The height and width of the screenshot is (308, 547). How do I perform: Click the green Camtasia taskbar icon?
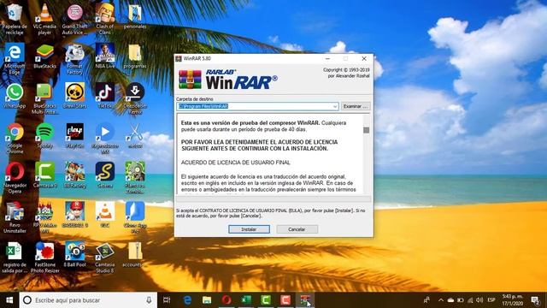point(266,300)
